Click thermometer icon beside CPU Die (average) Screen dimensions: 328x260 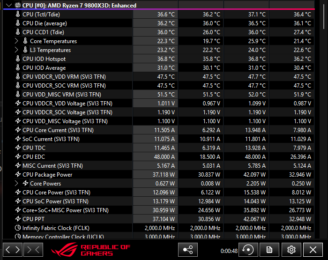(x=18, y=23)
